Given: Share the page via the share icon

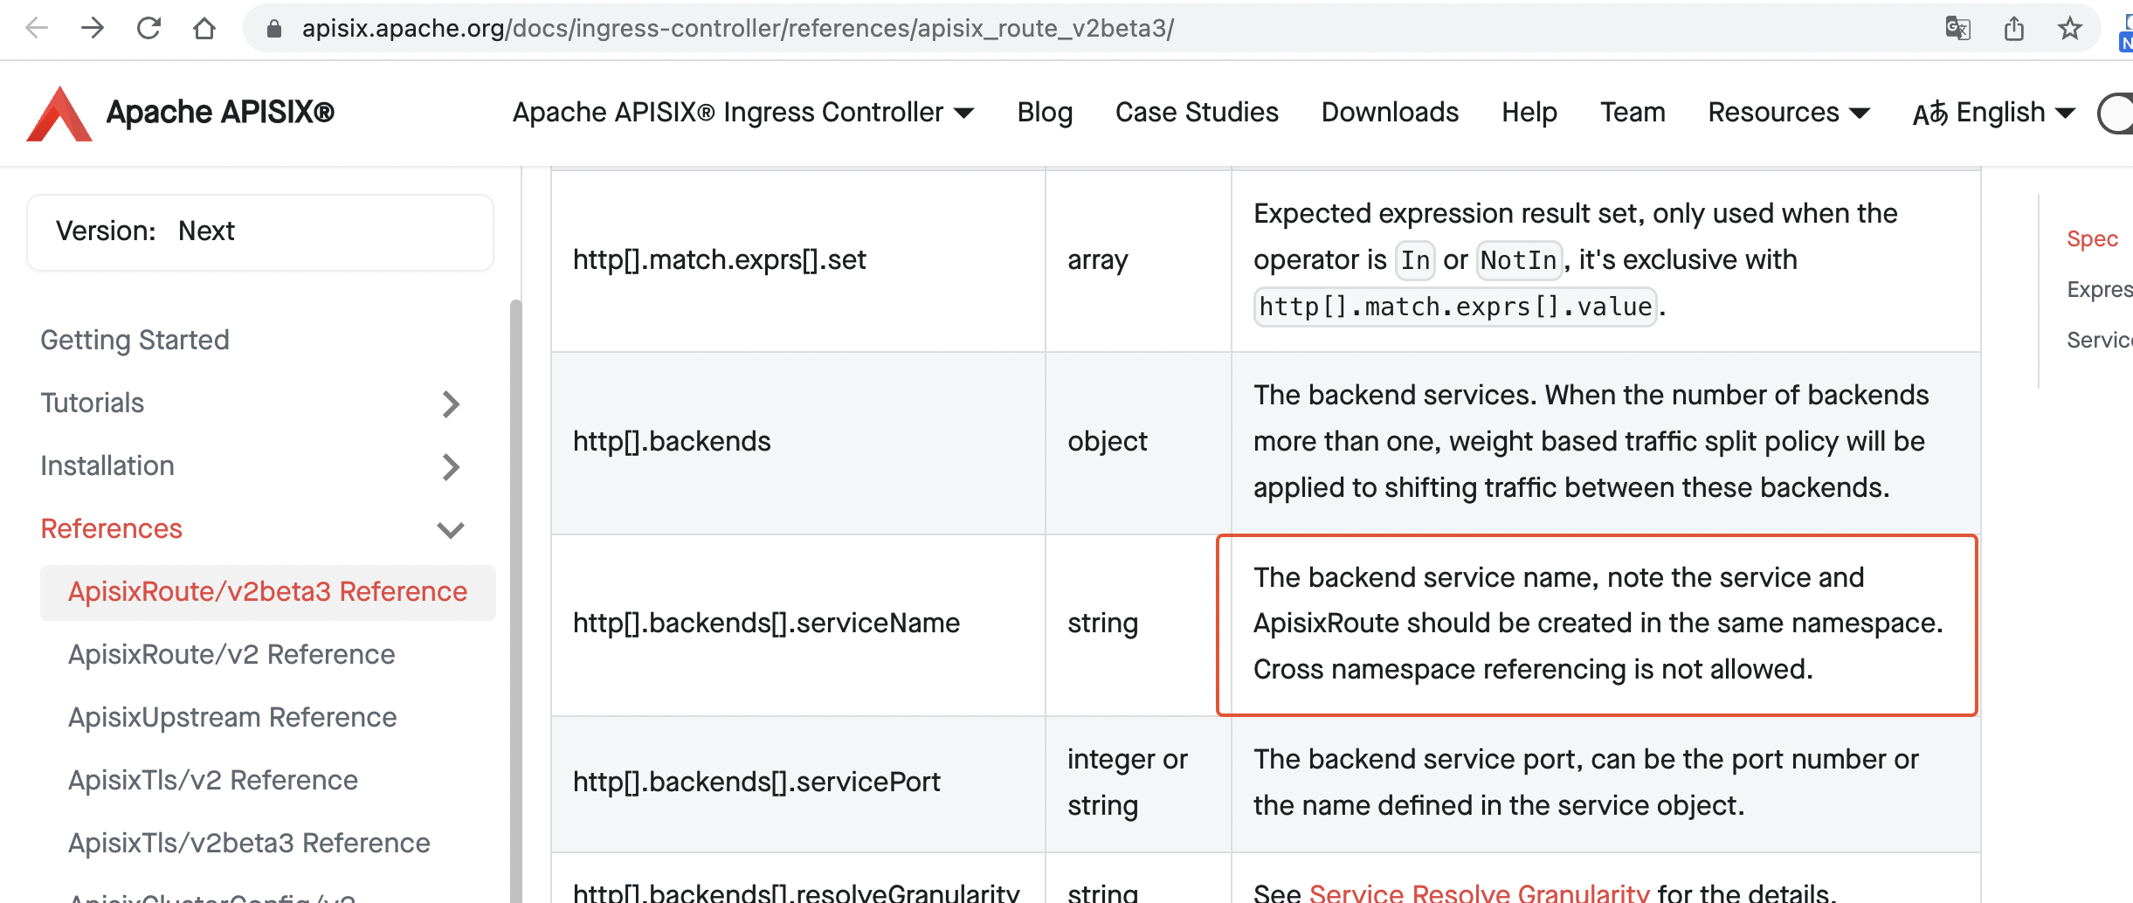Looking at the screenshot, I should coord(2013,28).
